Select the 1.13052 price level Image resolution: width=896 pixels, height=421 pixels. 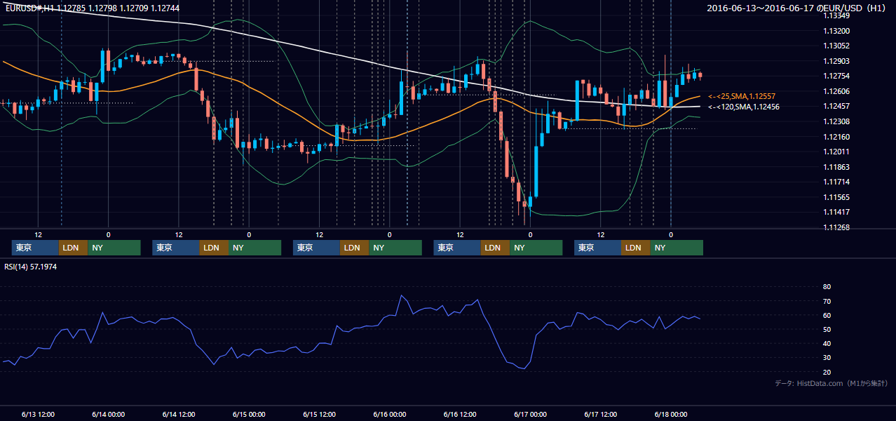point(836,46)
